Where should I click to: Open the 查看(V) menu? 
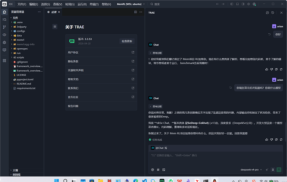point(57,4)
